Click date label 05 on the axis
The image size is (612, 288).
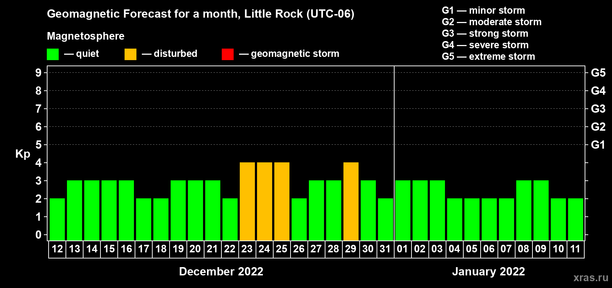(x=472, y=249)
